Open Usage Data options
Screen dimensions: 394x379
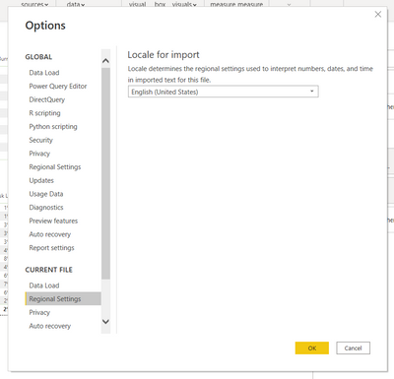[46, 194]
